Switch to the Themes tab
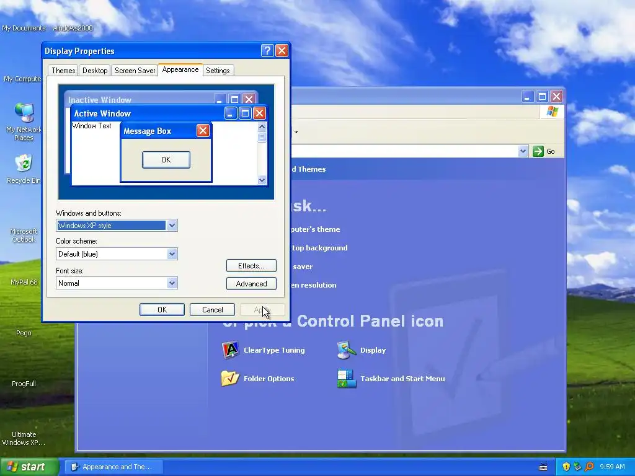 coord(63,71)
